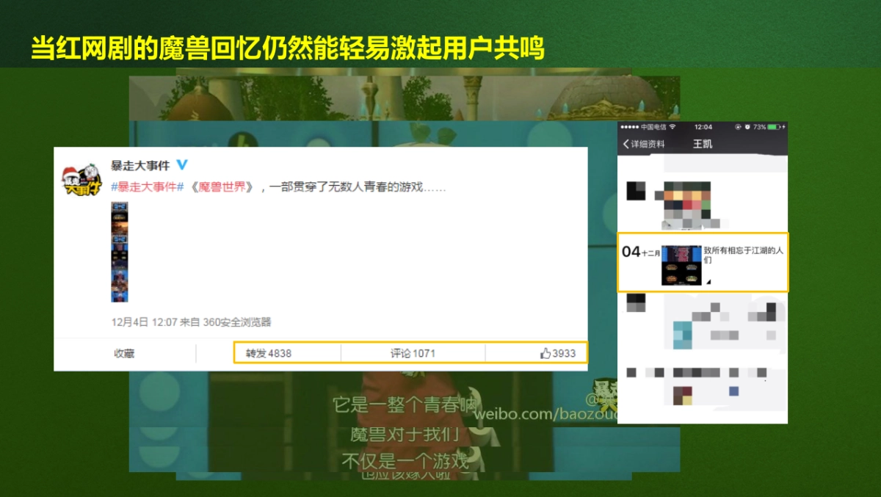Toggle 收藏 to favorite the Weibo post
Screen dimensions: 881x497
point(124,353)
